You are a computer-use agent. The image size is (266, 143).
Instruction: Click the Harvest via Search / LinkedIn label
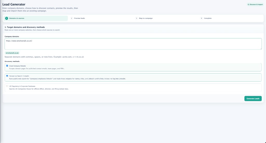click(x=19, y=76)
